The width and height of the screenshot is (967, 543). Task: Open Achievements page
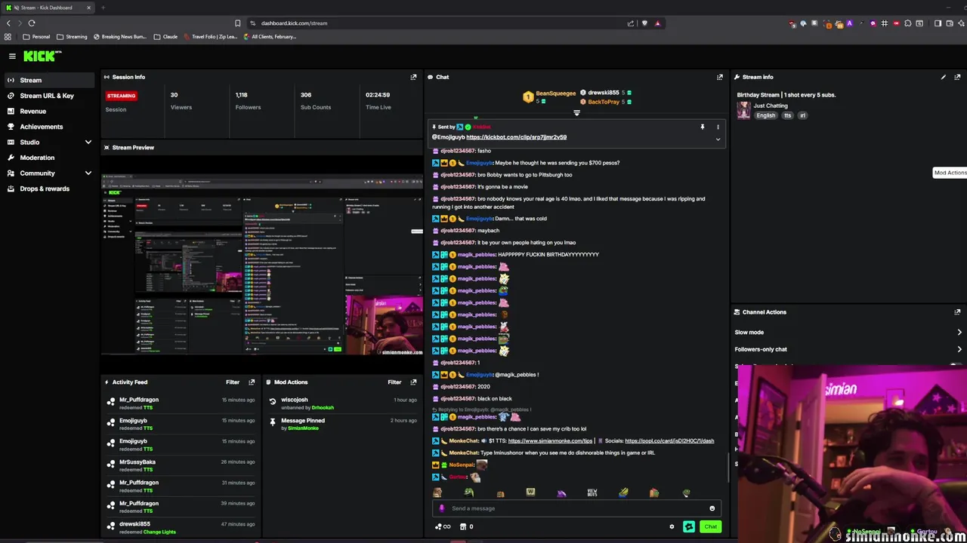[x=42, y=127]
